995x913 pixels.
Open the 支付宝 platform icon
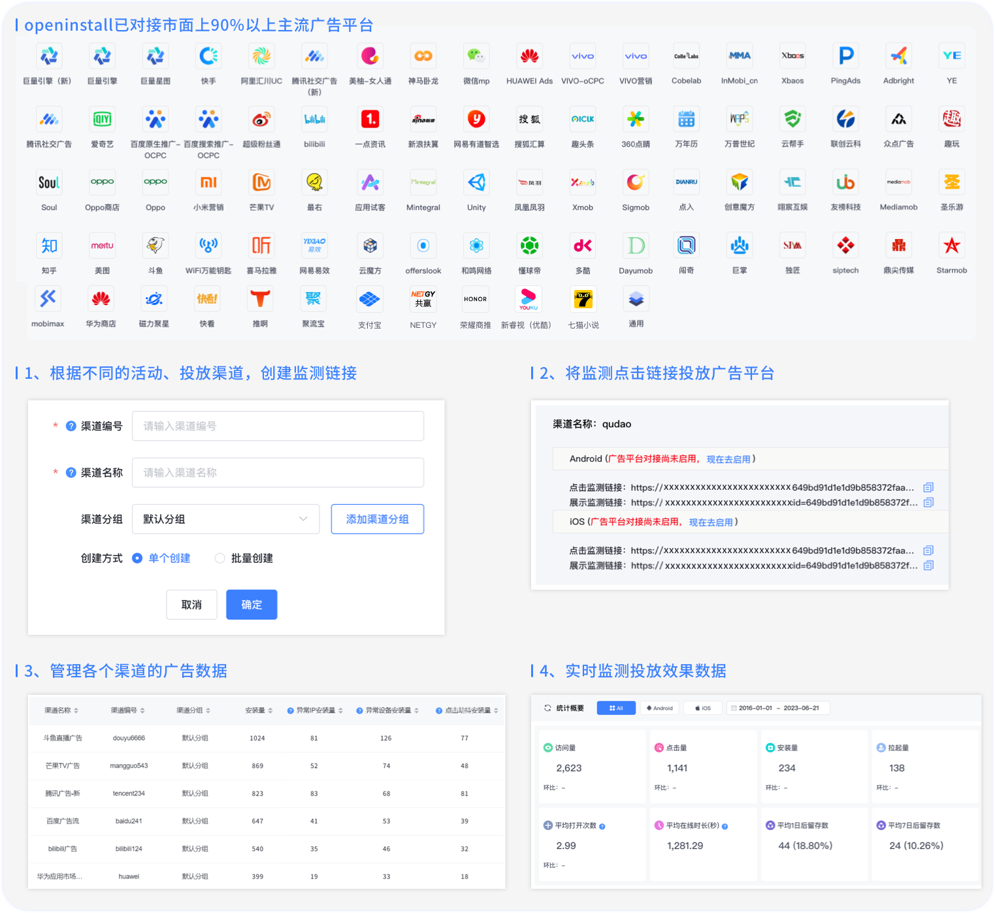point(370,300)
